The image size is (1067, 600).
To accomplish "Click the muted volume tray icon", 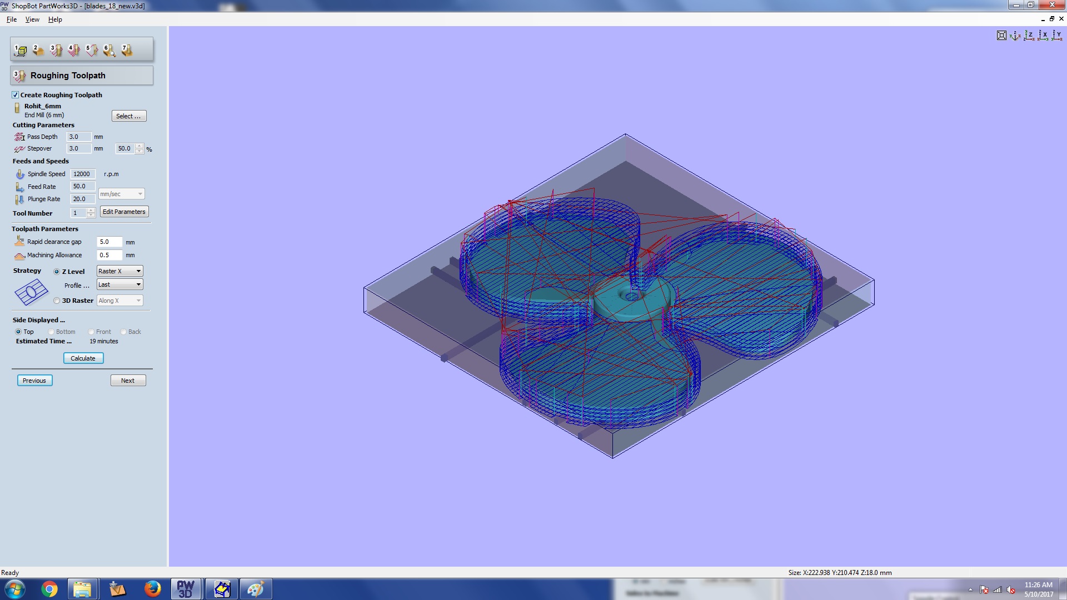I will point(1011,590).
